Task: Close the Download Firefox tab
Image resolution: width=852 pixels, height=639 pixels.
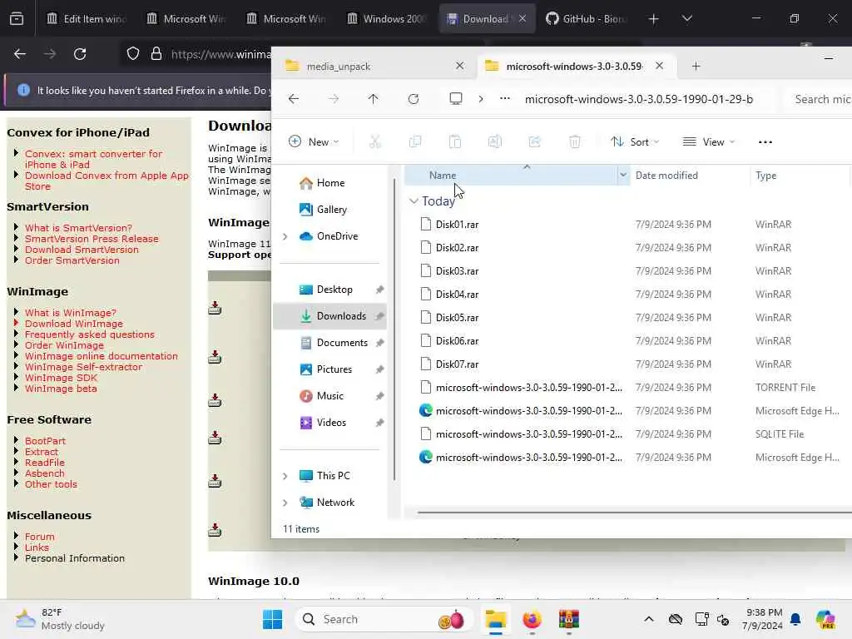Action: (523, 19)
